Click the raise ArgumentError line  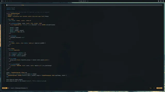33,25
